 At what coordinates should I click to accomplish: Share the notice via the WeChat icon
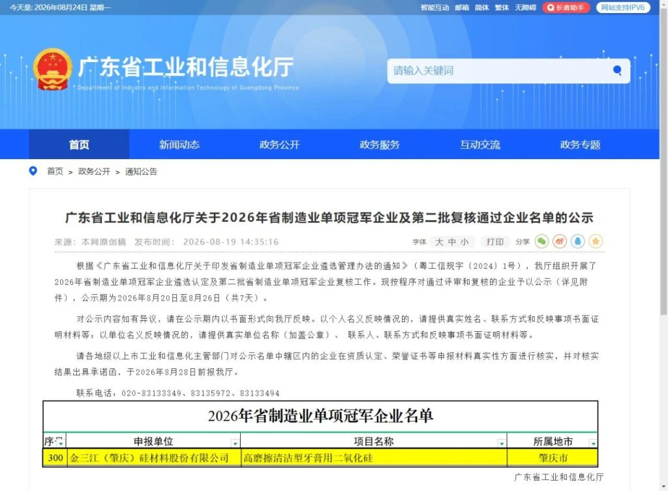pyautogui.click(x=541, y=241)
